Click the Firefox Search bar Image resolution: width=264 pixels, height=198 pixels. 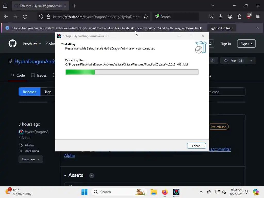(176, 17)
